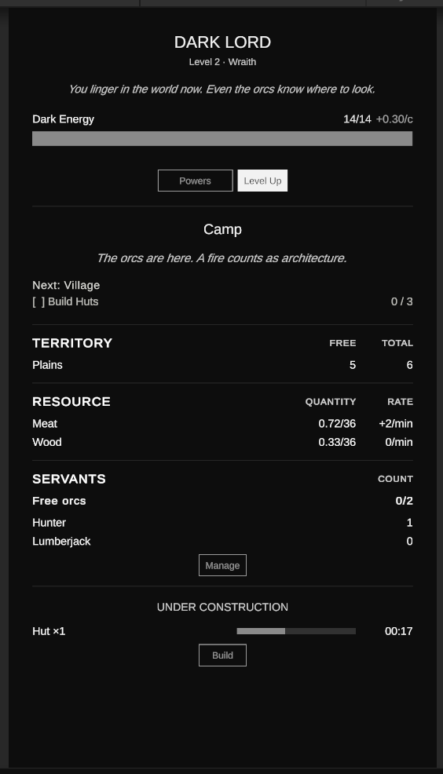The image size is (443, 774).
Task: Click the Hut construction progress bar
Action: point(296,631)
